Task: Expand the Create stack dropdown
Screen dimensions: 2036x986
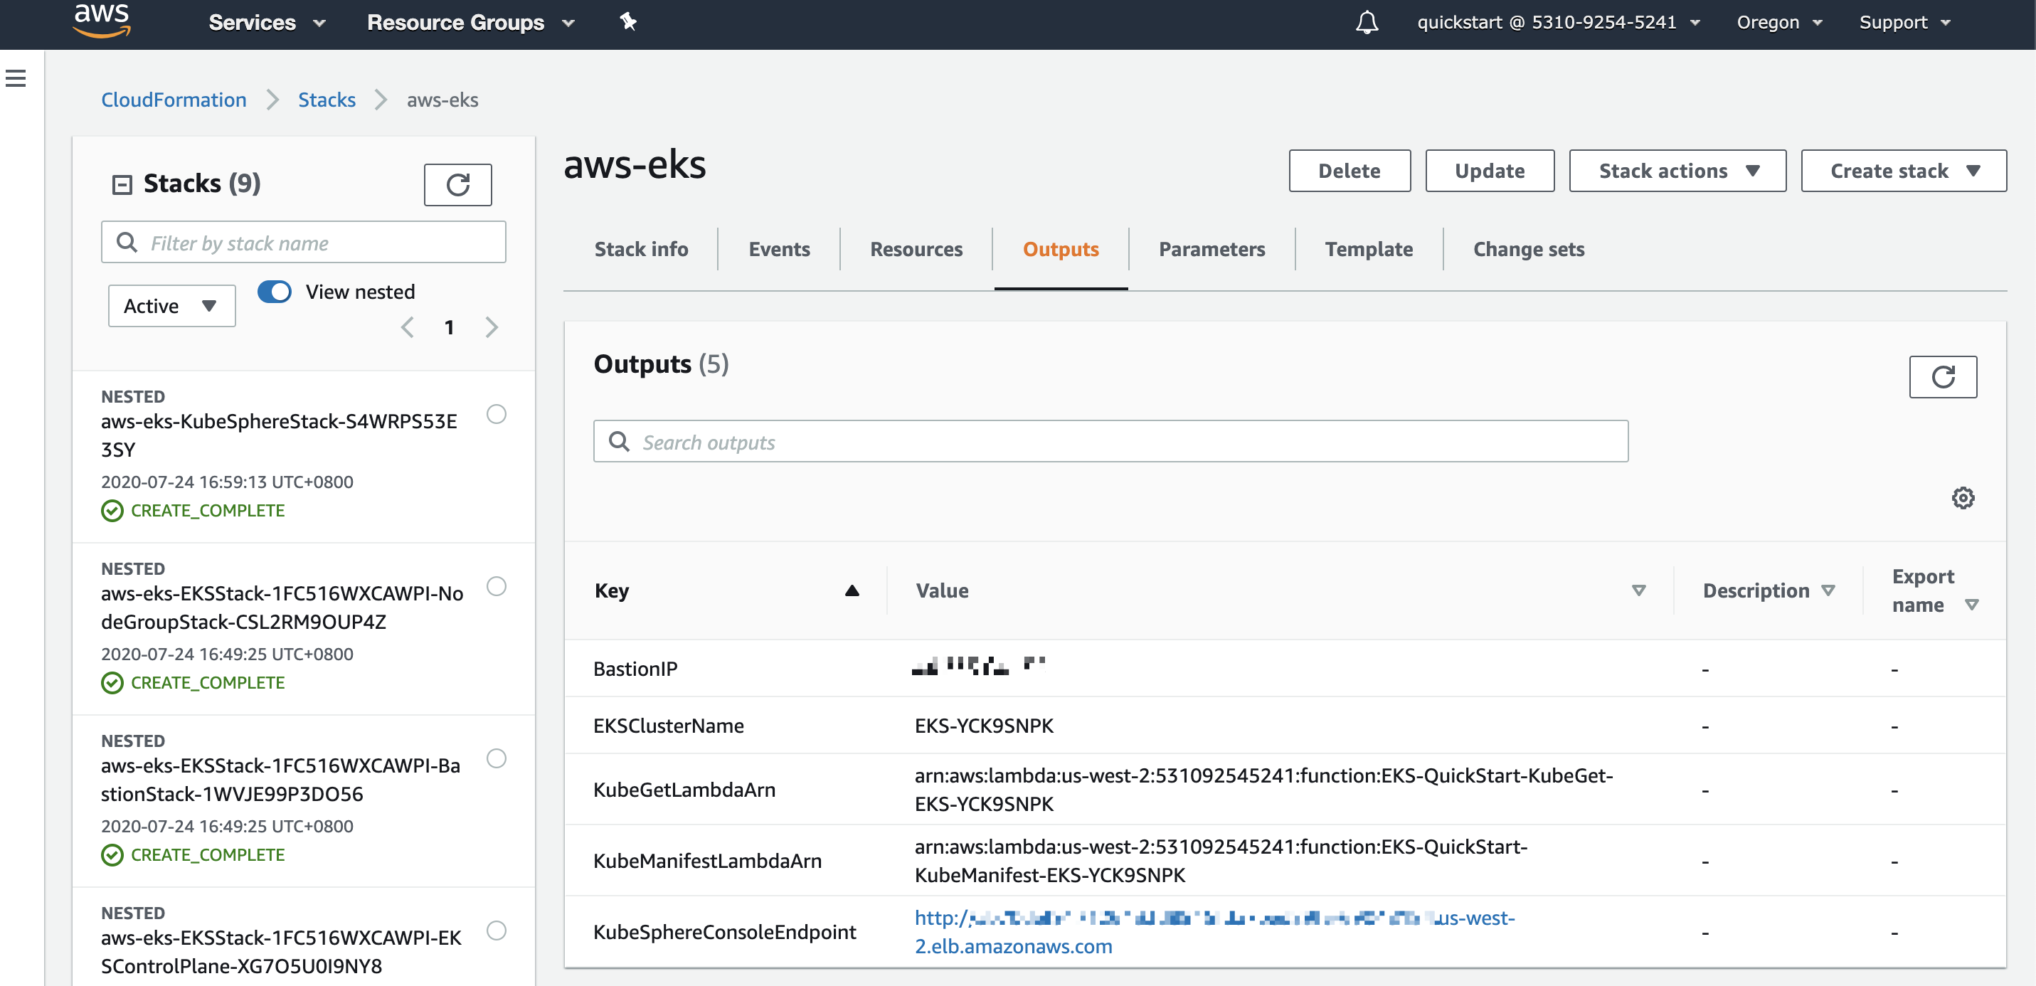Action: (1903, 171)
